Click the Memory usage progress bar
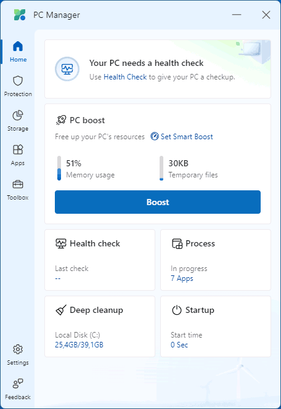 tap(59, 168)
